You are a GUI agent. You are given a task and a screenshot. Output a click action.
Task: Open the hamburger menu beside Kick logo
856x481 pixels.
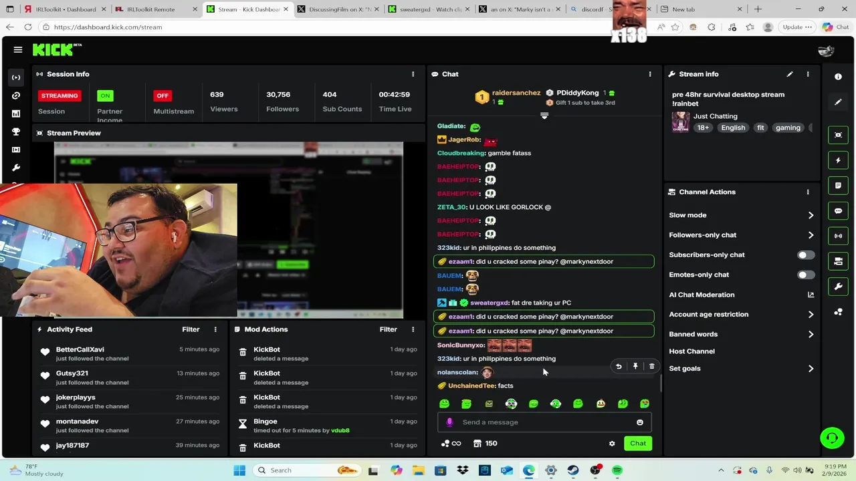tap(18, 49)
